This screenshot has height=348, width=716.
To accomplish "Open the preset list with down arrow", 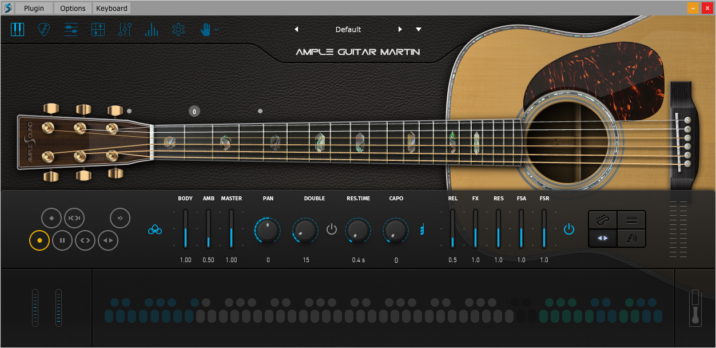I will (419, 29).
